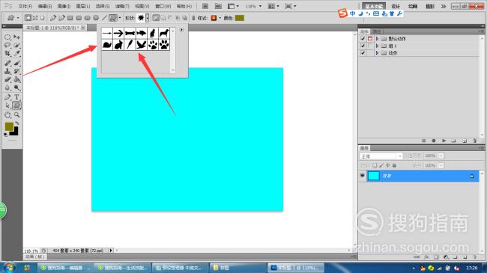Toggle checkbox for 组 1 action set
Image resolution: width=487 pixels, height=273 pixels.
363,46
